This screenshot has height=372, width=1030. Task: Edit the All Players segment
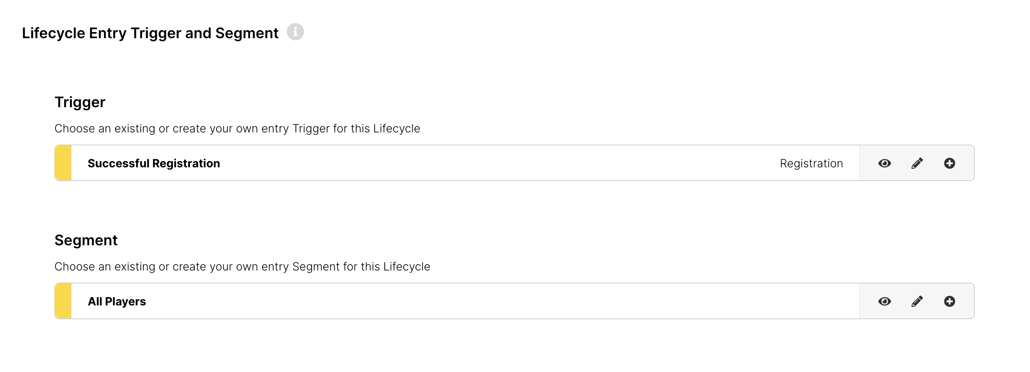917,301
